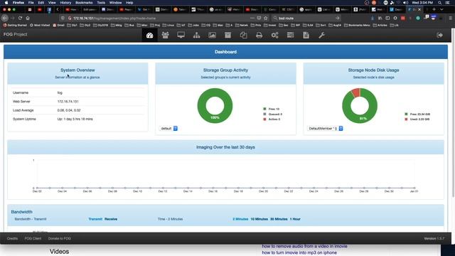This screenshot has height=256, width=455.
Task: Open macOS Spotlight search icon
Action: [x=439, y=3]
